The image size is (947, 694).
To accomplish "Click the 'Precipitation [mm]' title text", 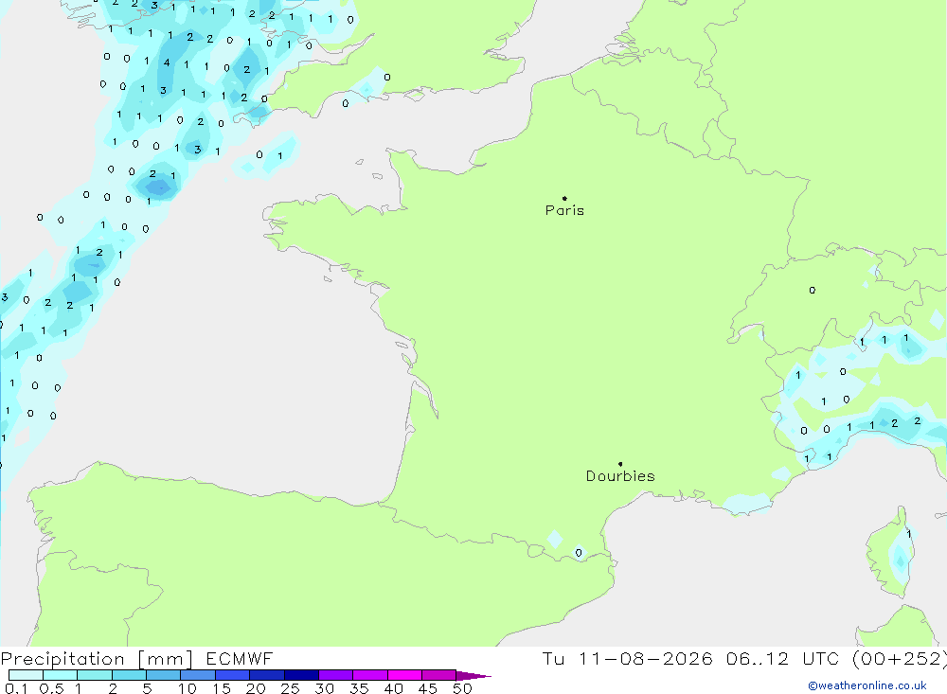I will coord(97,659).
